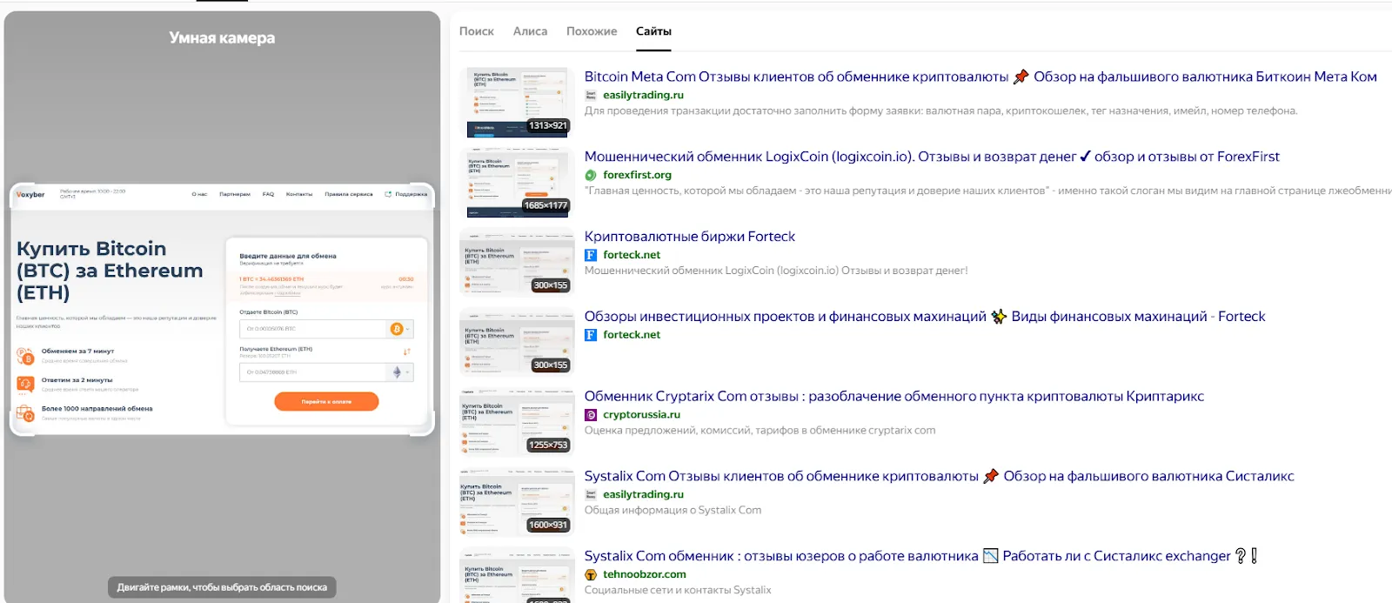This screenshot has width=1392, height=603.
Task: Click the easilytrading.ru favicon in first result
Action: (591, 95)
